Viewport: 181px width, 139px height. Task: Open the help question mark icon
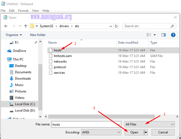pos(173,35)
